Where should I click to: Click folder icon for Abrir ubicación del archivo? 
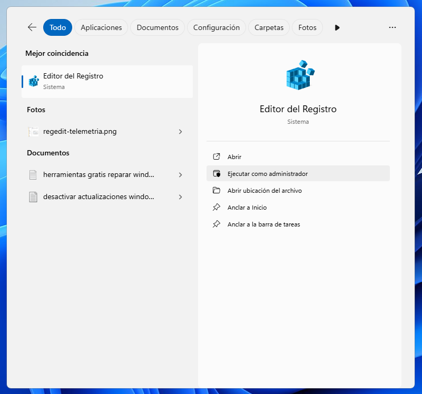click(217, 190)
